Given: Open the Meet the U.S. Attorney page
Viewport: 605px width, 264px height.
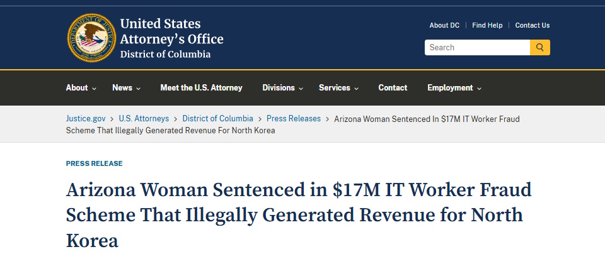Looking at the screenshot, I should pos(202,88).
